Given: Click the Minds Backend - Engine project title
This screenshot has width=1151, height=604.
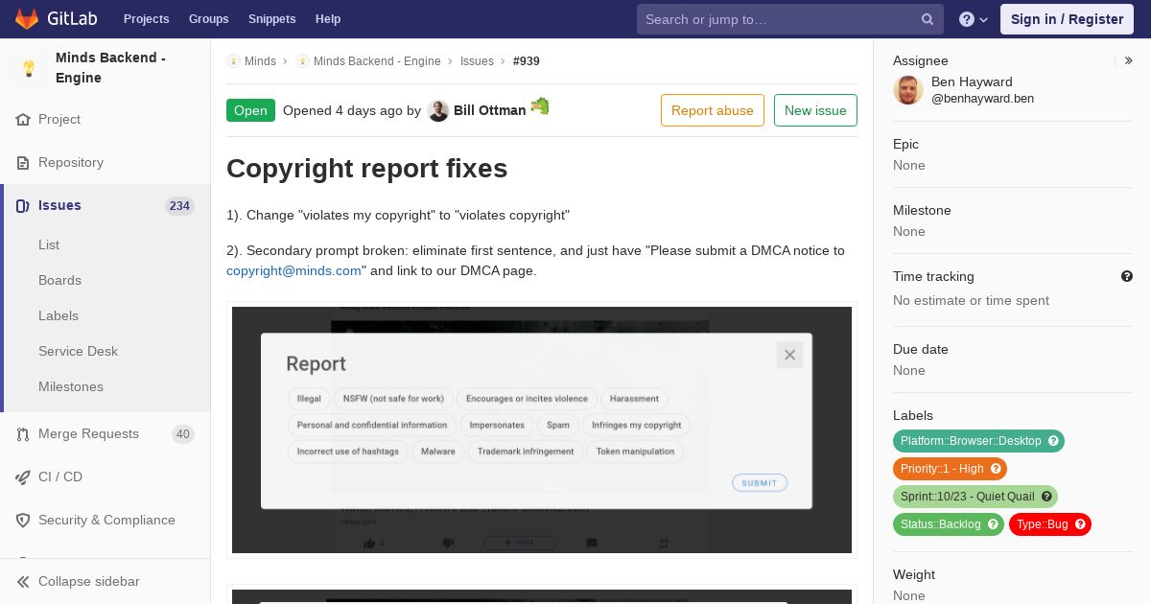Looking at the screenshot, I should (110, 68).
